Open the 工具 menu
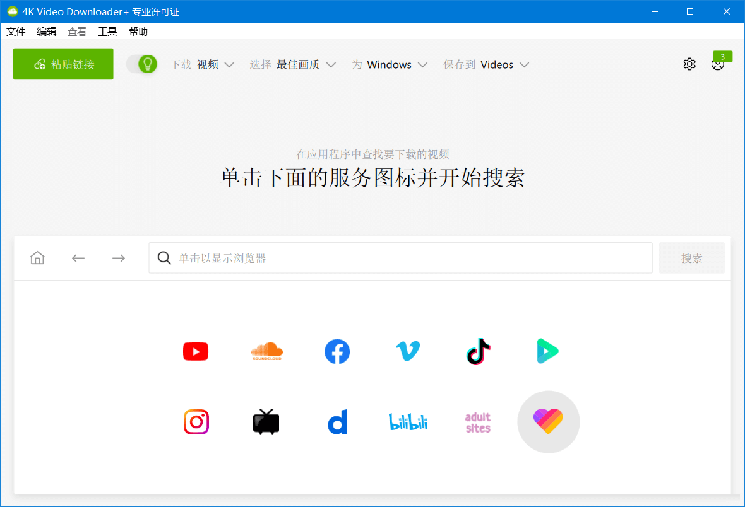Image resolution: width=745 pixels, height=507 pixels. [x=107, y=31]
